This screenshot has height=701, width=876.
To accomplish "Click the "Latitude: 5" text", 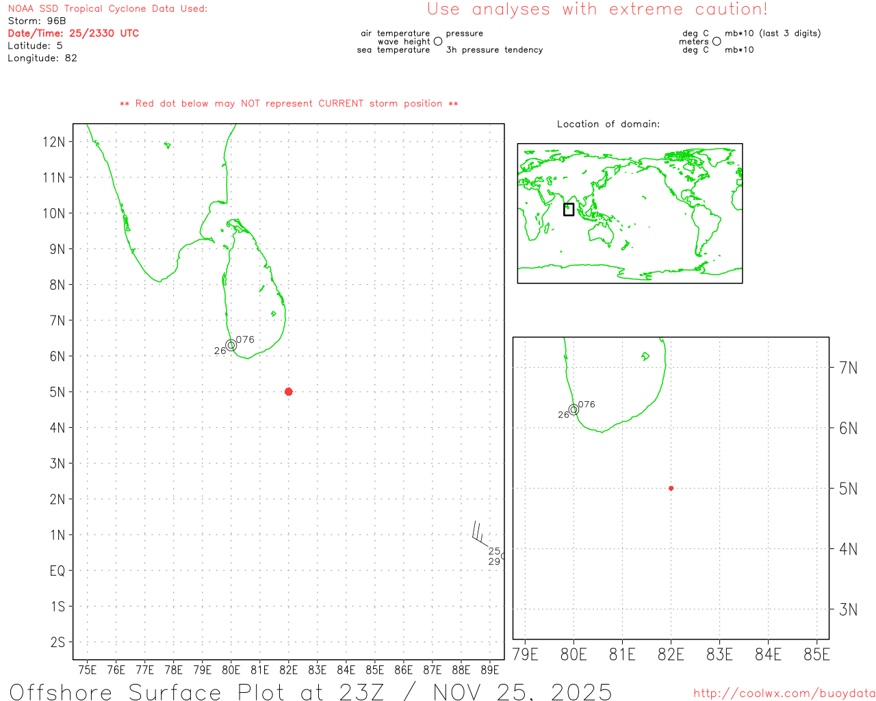I will (35, 45).
